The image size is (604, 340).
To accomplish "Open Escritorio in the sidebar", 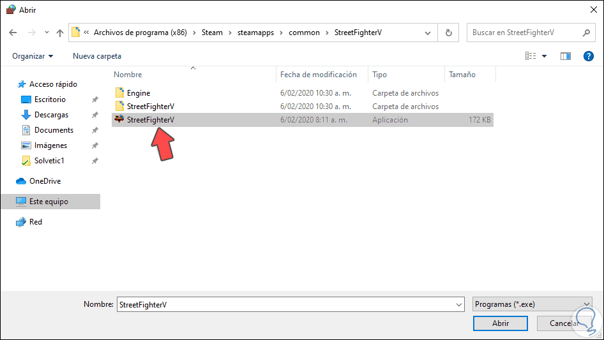I will 50,100.
